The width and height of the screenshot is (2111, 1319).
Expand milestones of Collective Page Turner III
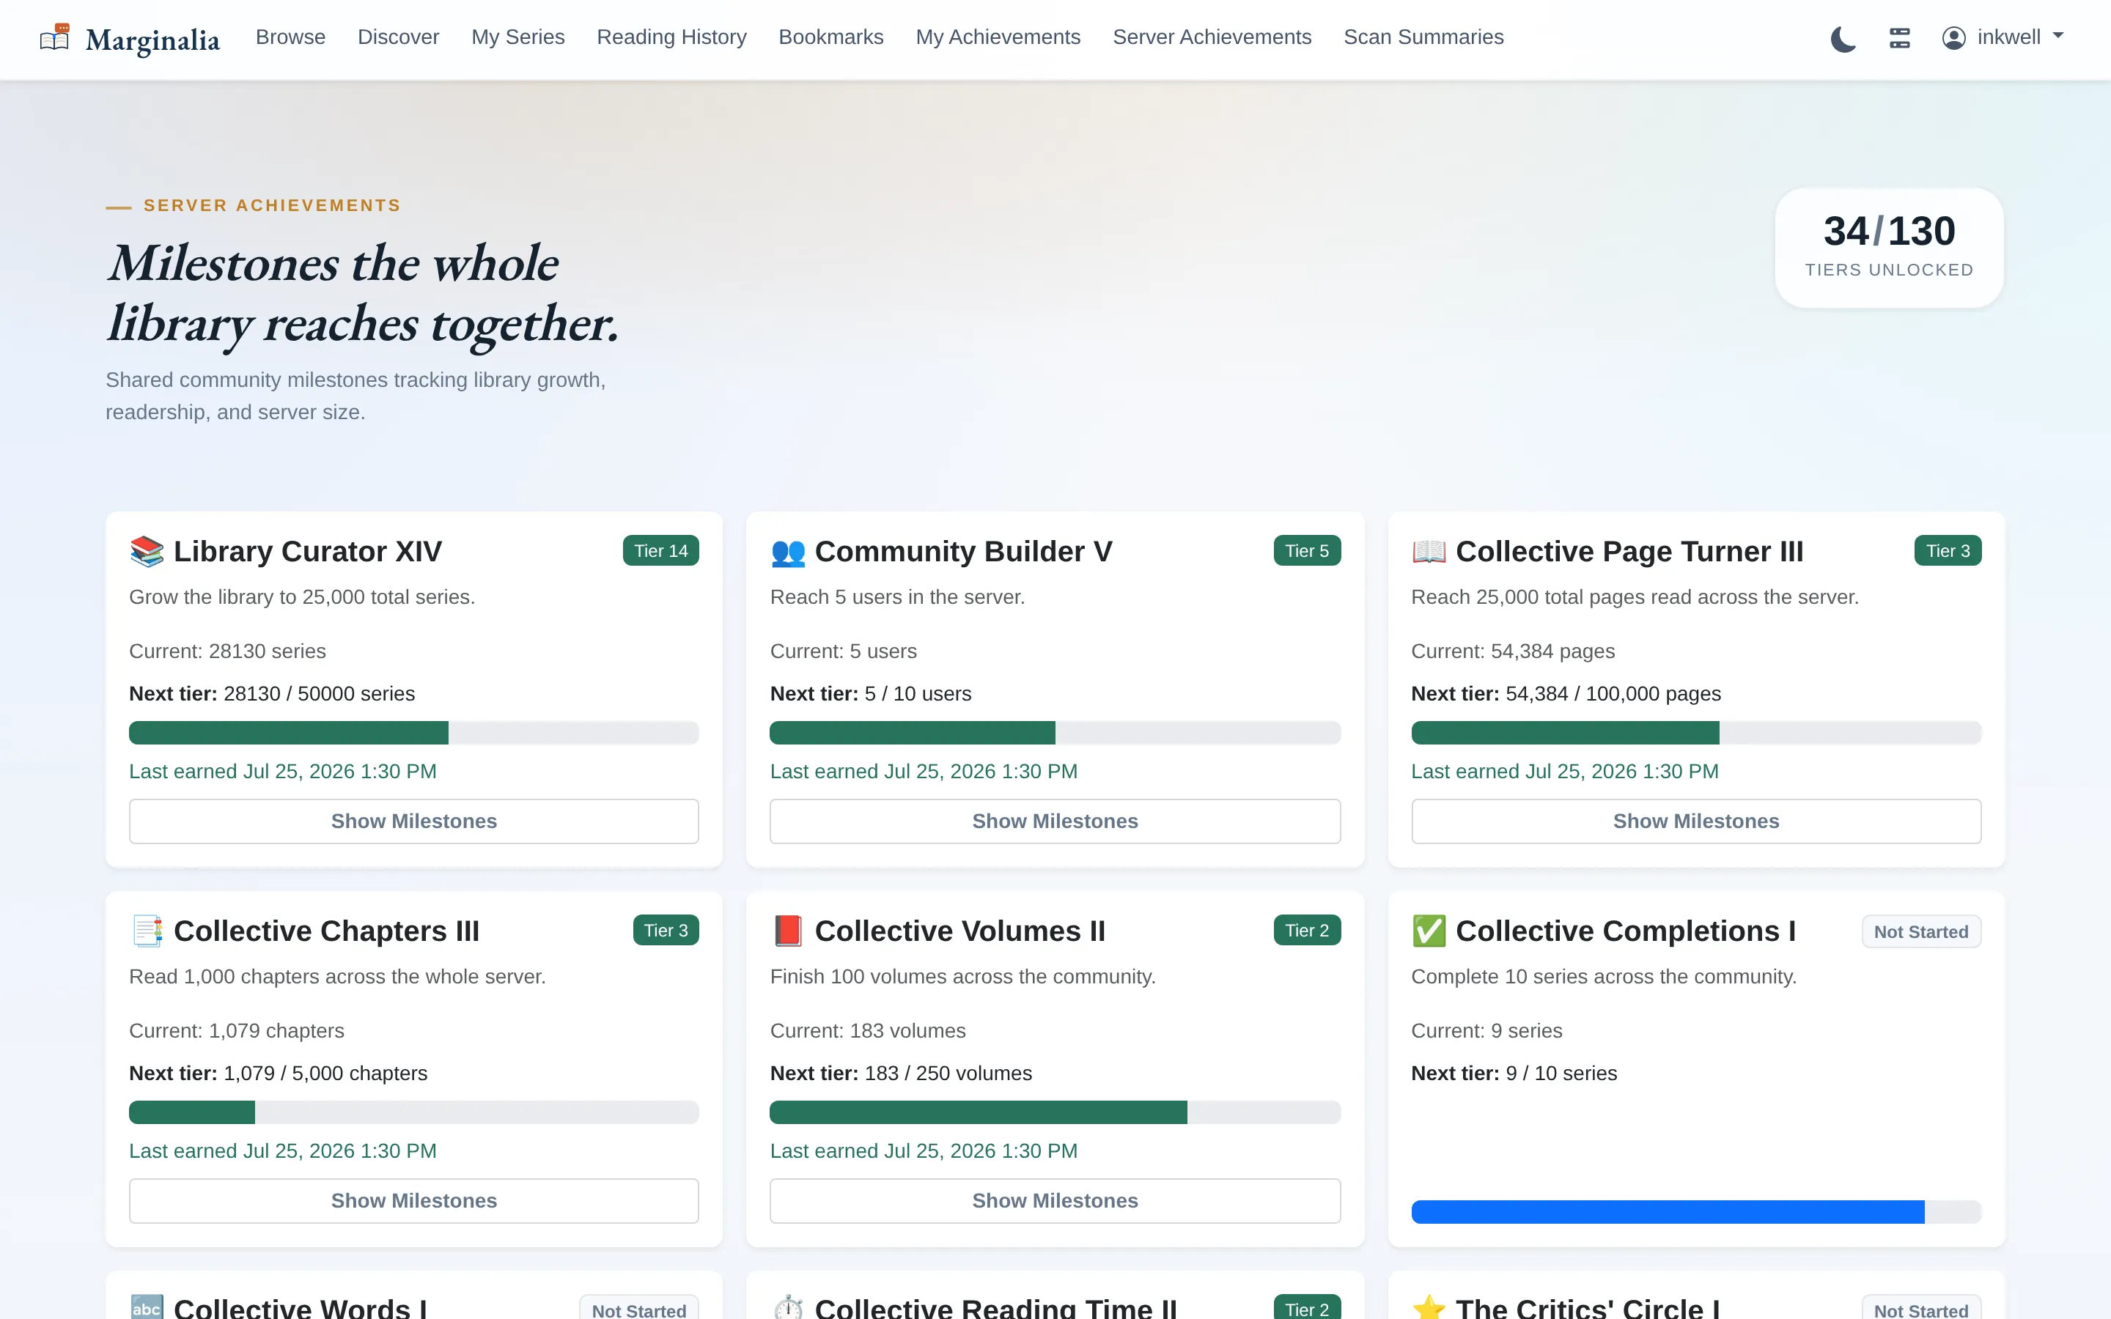tap(1696, 821)
